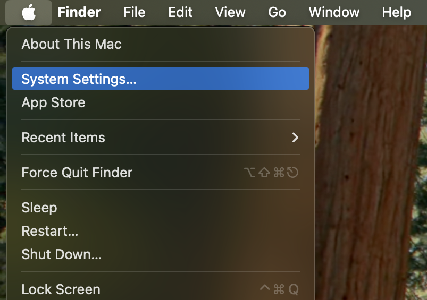
Task: Click the tree trunk desktop wallpaper
Action: tap(372, 159)
